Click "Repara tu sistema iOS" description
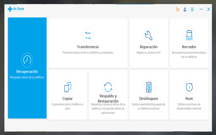The image size is (216, 135). [x=148, y=53]
